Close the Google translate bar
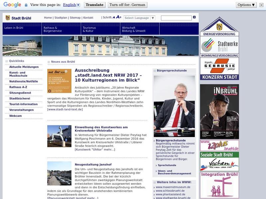 tap(261, 5)
